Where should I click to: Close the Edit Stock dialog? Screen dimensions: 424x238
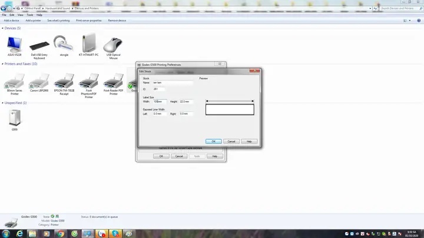point(254,71)
